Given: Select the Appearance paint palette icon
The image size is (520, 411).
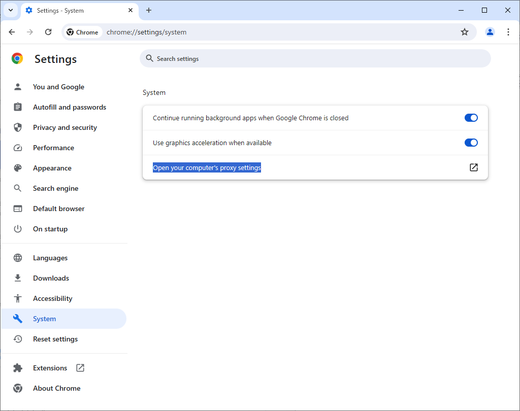Looking at the screenshot, I should (x=18, y=168).
